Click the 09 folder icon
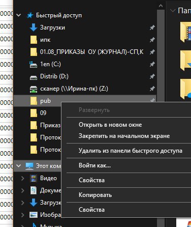 click(x=34, y=113)
